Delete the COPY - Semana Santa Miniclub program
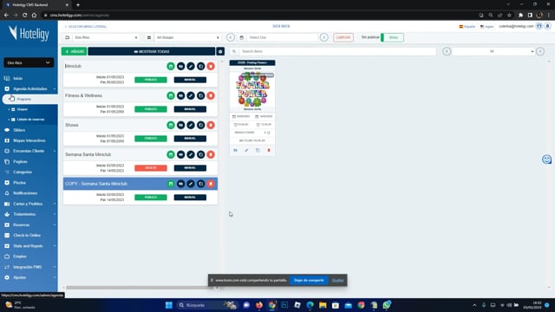 [x=211, y=184]
